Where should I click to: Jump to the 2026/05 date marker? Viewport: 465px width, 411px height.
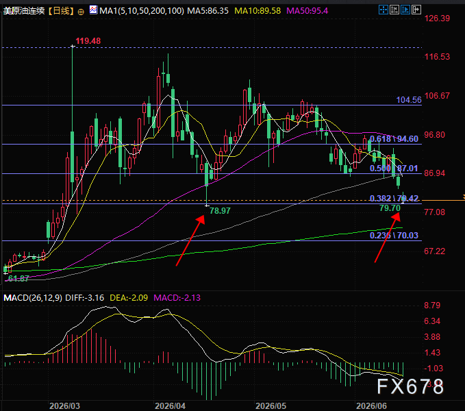coord(271,406)
